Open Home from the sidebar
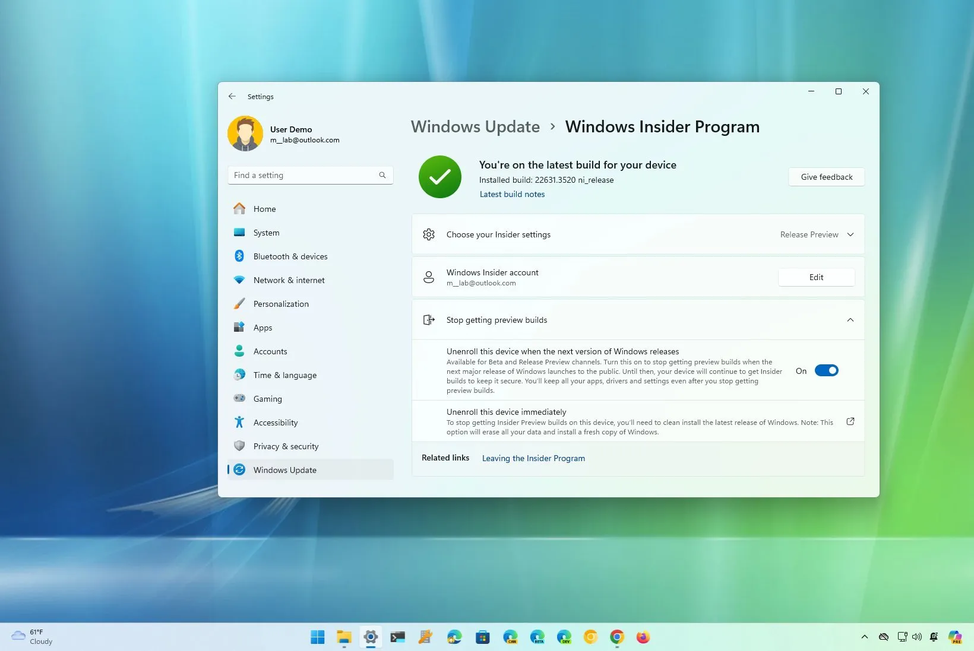This screenshot has height=651, width=974. 310,209
